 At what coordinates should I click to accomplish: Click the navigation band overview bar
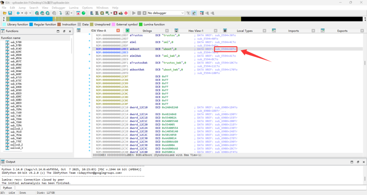coord(143,19)
